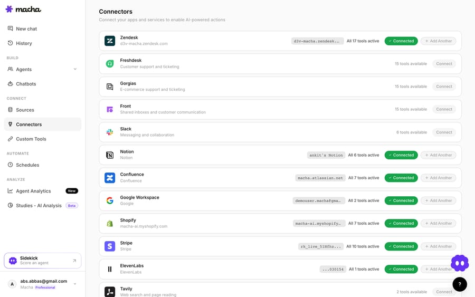Image resolution: width=475 pixels, height=297 pixels.
Task: Expand the Agents submenu chevron
Action: tap(75, 69)
